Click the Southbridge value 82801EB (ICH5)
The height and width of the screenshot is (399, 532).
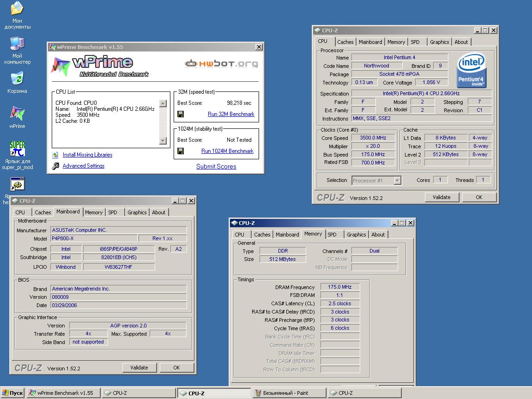tap(119, 258)
